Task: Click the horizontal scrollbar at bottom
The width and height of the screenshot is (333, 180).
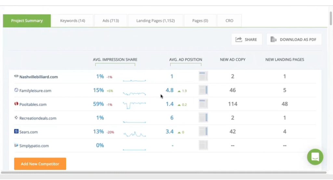Action: [x=164, y=173]
